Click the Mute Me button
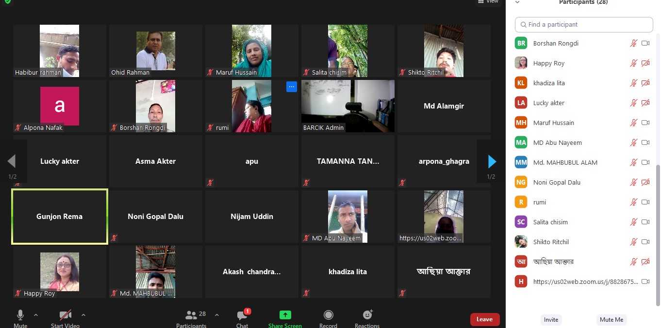This screenshot has width=661, height=328. pos(611,320)
